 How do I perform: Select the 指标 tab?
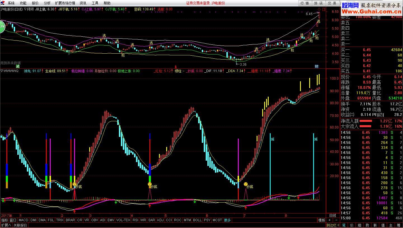pos(4,220)
